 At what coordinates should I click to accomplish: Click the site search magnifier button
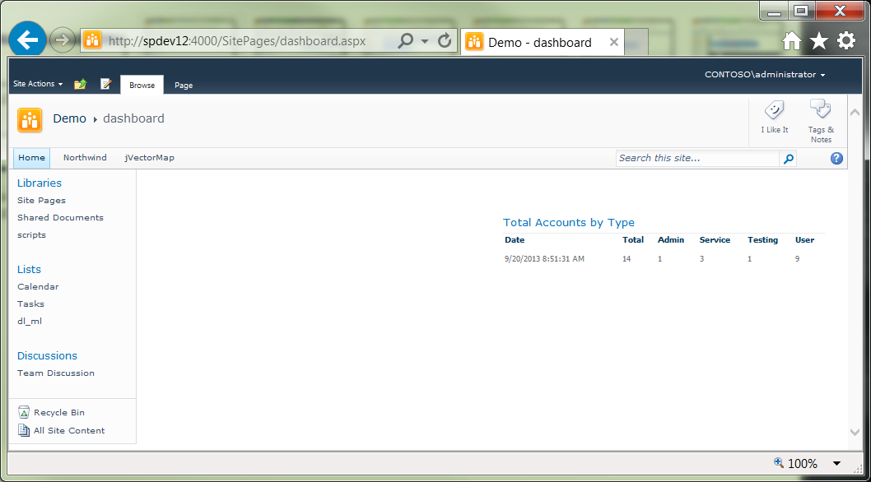[x=788, y=159]
